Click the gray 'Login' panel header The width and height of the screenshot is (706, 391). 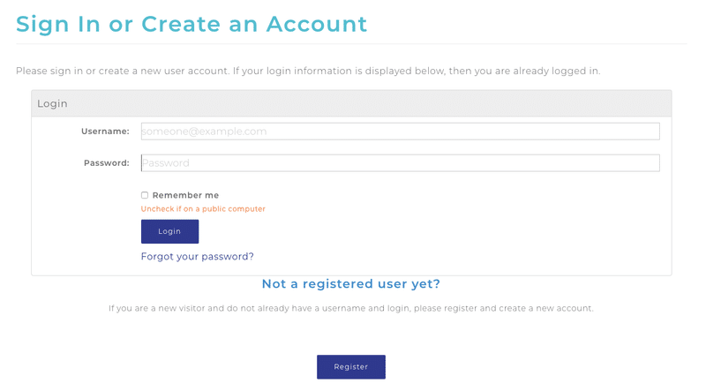click(x=351, y=103)
